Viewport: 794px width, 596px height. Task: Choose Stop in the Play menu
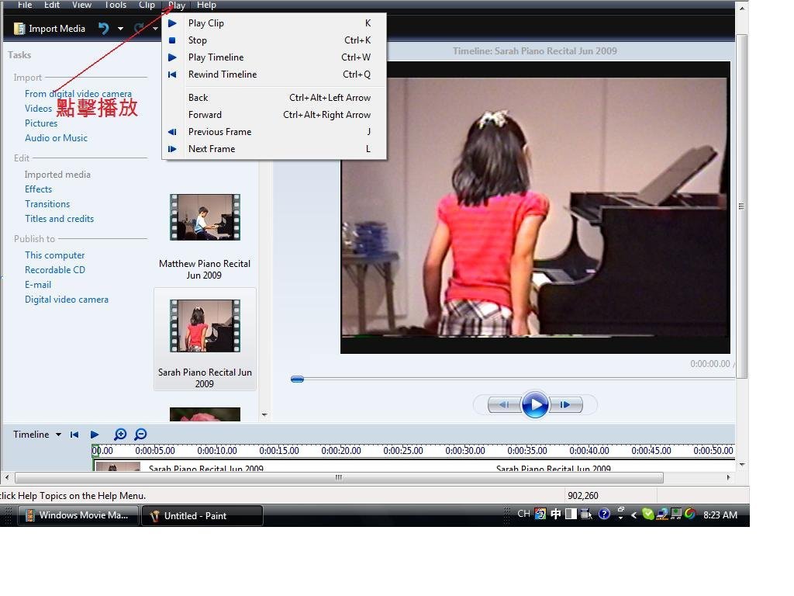click(x=198, y=40)
